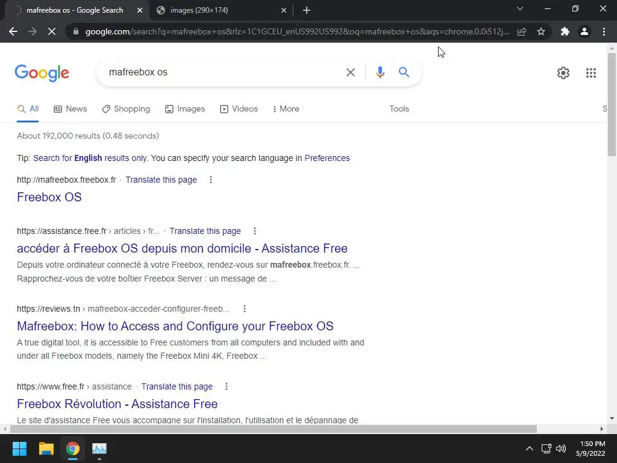Open the Preferences link
Screen dimensions: 617x463
tap(327, 159)
